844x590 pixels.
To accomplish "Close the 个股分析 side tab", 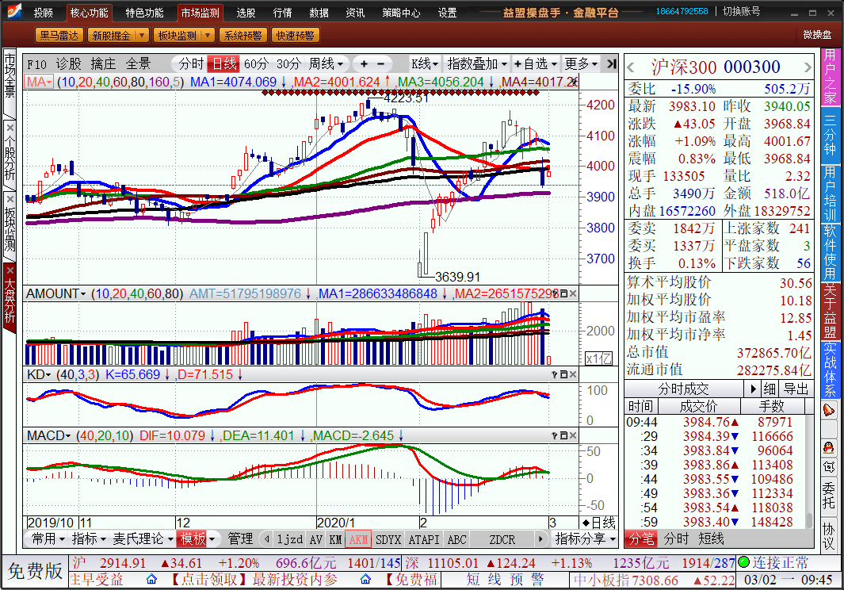I will click(10, 128).
